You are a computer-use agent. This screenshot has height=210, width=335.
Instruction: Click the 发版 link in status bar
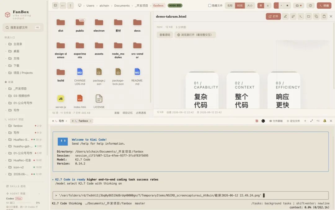(x=117, y=113)
